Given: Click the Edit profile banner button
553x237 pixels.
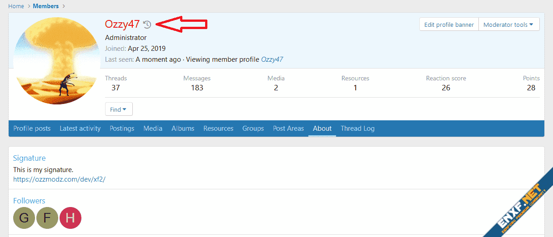Looking at the screenshot, I should coord(449,25).
